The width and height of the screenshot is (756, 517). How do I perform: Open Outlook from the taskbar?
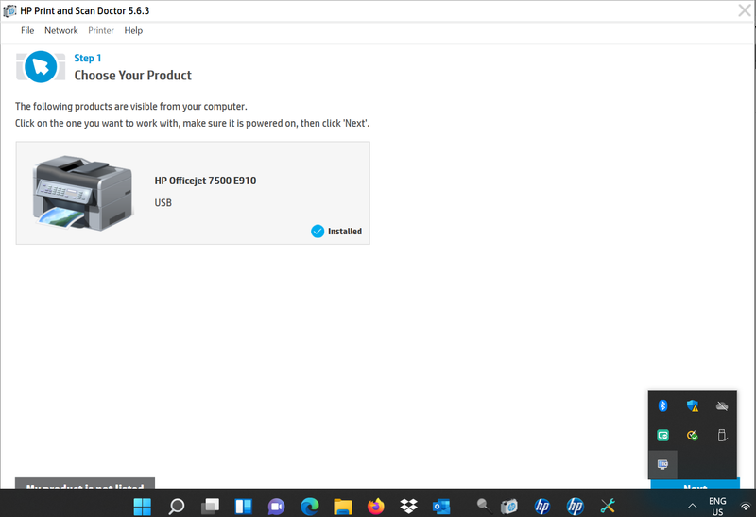point(441,507)
